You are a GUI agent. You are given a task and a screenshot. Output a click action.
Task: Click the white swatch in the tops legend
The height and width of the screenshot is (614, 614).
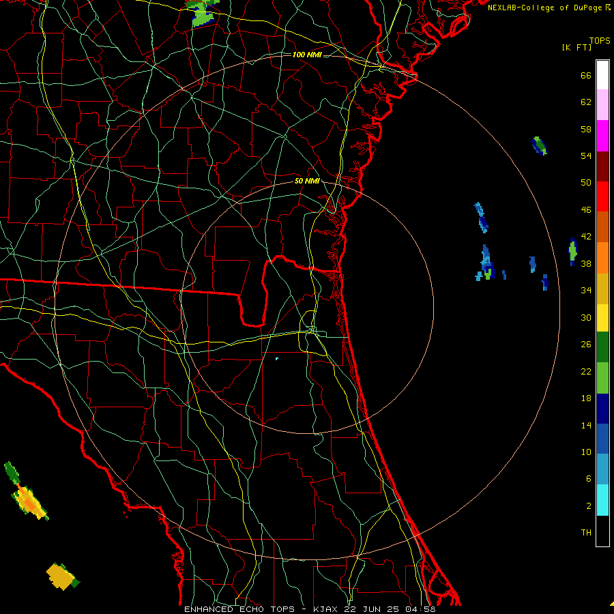602,75
